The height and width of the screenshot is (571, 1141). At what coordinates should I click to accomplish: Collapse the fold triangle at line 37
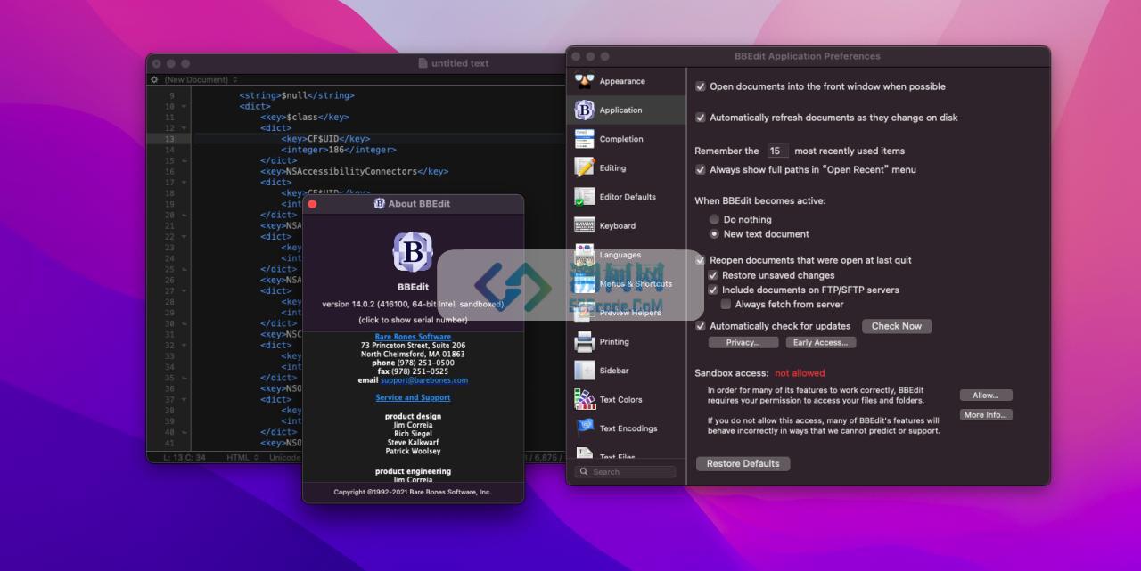tap(184, 399)
